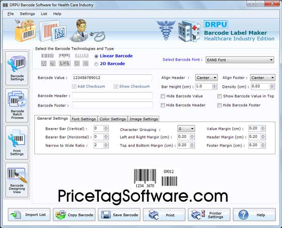The width and height of the screenshot is (282, 228).
Task: Click the shopping bag barcode banner icon
Action: (25, 30)
